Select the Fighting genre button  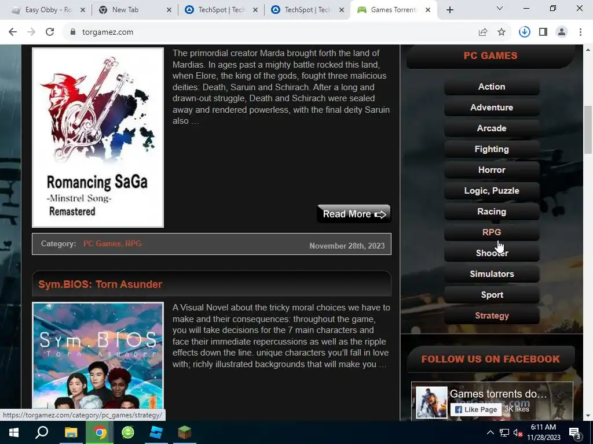point(492,149)
